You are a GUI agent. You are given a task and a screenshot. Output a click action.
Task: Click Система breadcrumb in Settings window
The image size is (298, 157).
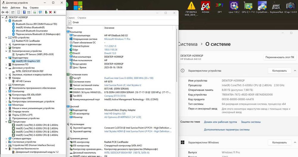(x=188, y=44)
